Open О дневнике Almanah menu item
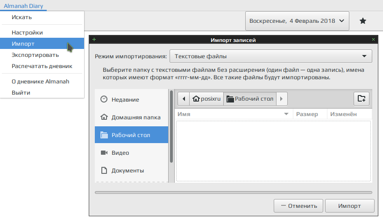Image resolution: width=383 pixels, height=220 pixels. [x=42, y=82]
